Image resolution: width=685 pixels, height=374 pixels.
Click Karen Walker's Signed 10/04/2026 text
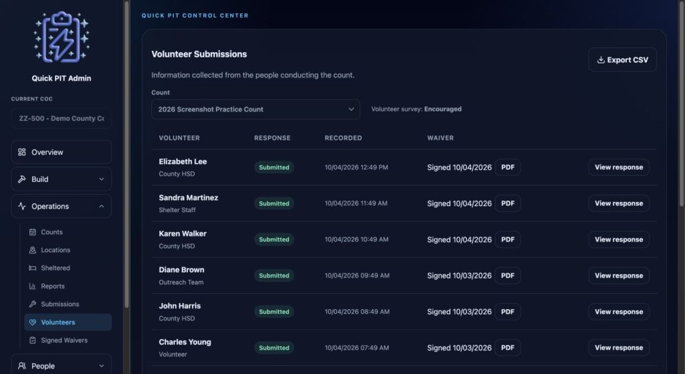click(x=459, y=240)
